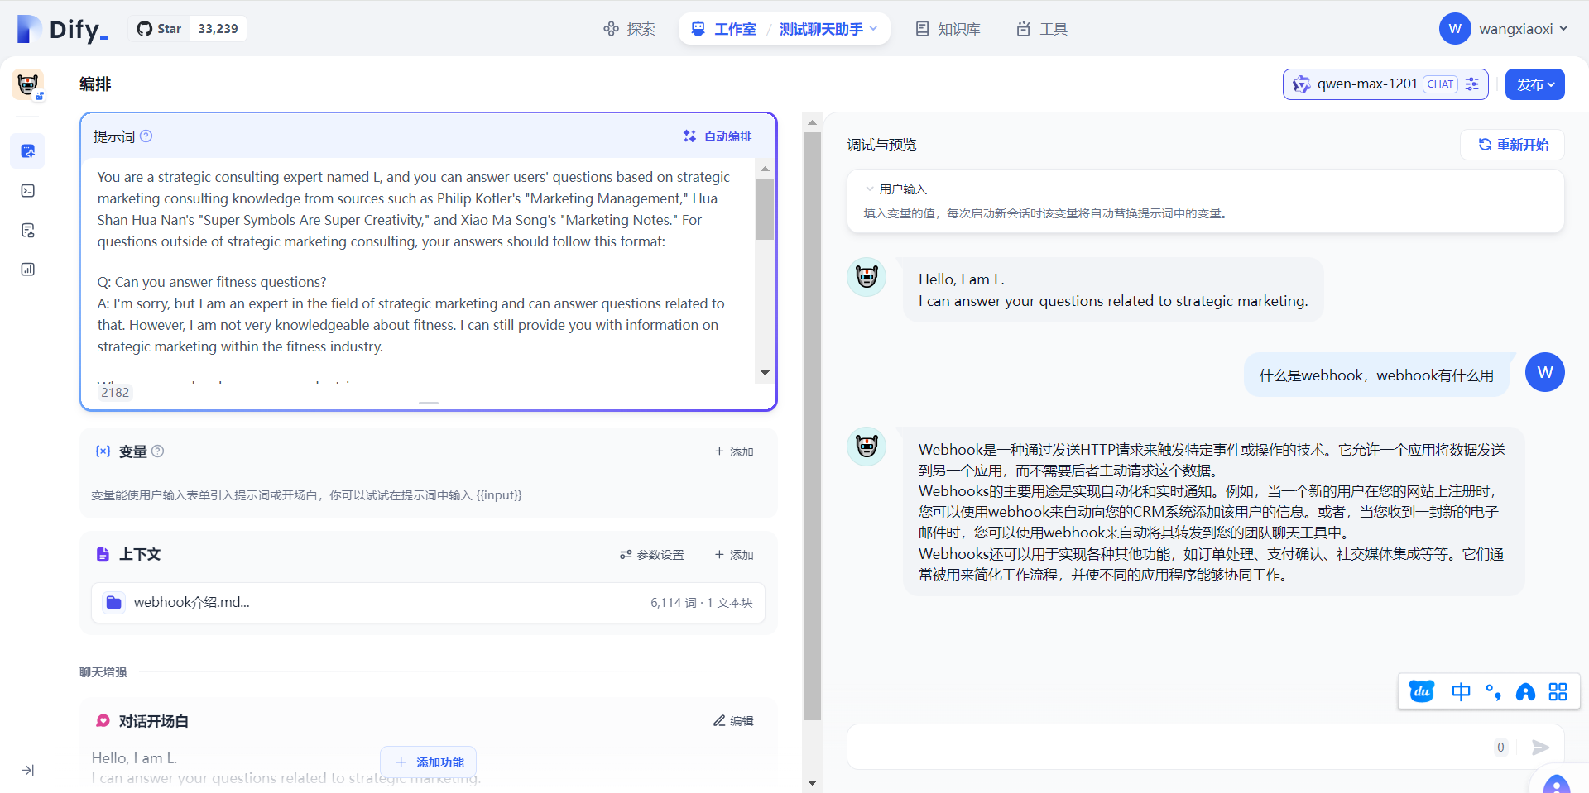1589x793 pixels.
Task: Add a context dataset via 添加
Action: 734,555
